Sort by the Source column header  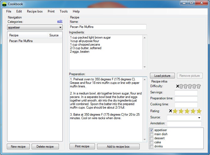(55, 35)
